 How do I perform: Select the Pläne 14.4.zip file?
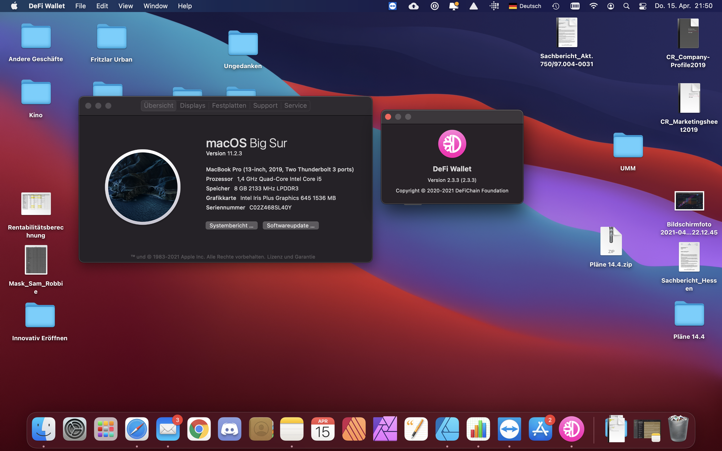pos(611,241)
